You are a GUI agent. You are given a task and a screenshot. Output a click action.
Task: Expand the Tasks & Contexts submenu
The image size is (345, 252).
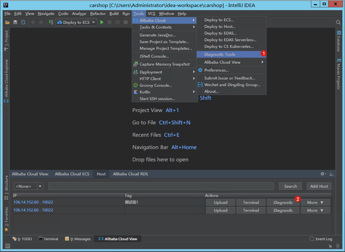pos(164,27)
